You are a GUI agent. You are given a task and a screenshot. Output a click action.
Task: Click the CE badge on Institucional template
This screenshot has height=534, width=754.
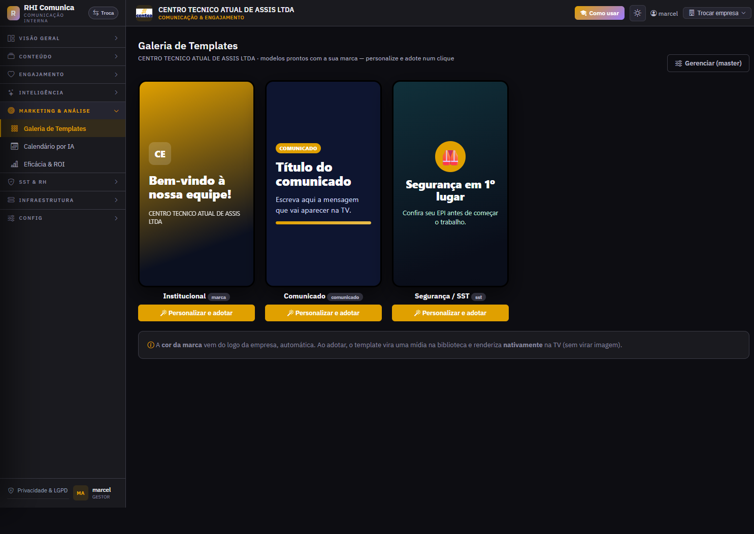[160, 154]
